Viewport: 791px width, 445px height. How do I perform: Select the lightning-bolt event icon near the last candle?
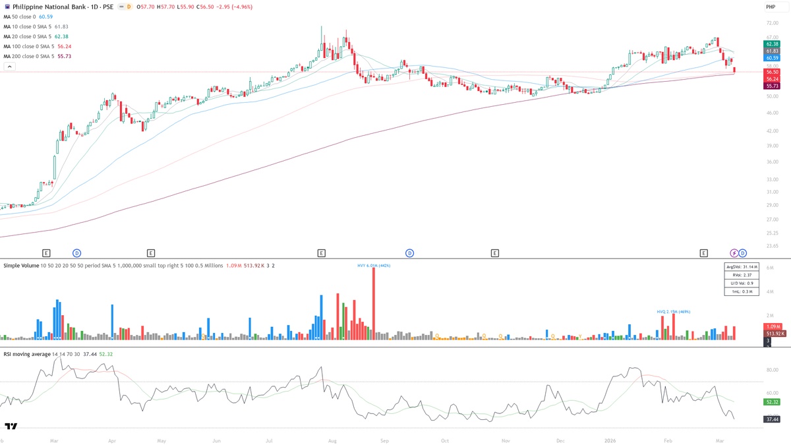pyautogui.click(x=734, y=252)
